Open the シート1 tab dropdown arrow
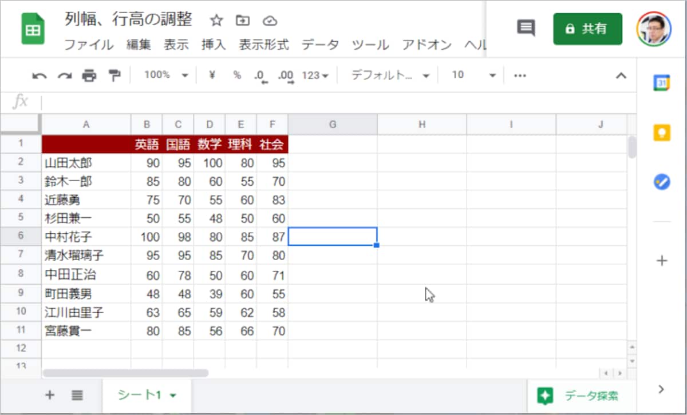The image size is (687, 415). click(173, 396)
